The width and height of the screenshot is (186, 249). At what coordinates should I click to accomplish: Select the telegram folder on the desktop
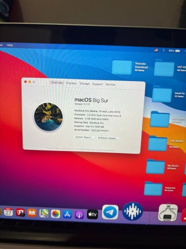tap(153, 189)
